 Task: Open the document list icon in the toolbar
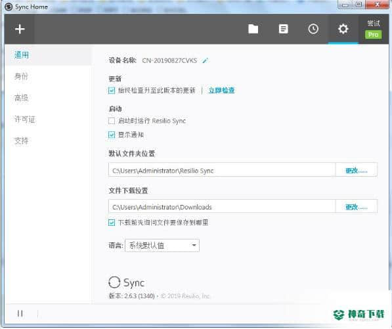coord(283,29)
